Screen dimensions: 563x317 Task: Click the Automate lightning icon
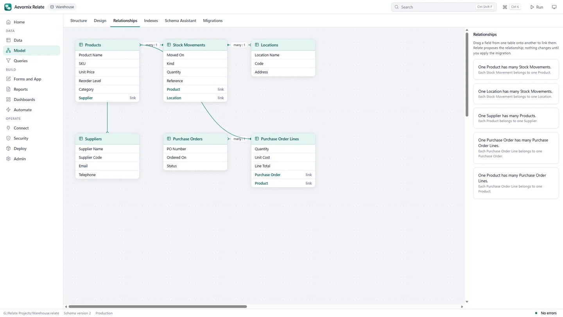[x=8, y=110]
